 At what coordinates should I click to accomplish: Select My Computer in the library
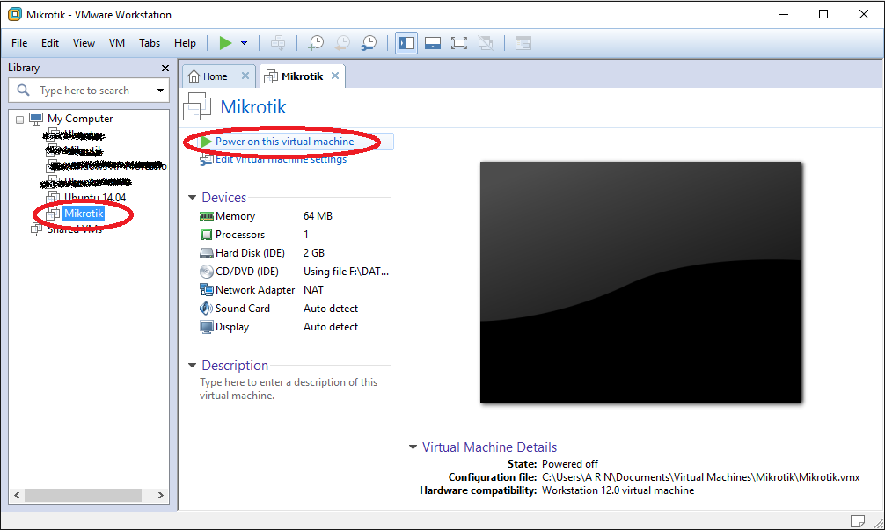[79, 119]
